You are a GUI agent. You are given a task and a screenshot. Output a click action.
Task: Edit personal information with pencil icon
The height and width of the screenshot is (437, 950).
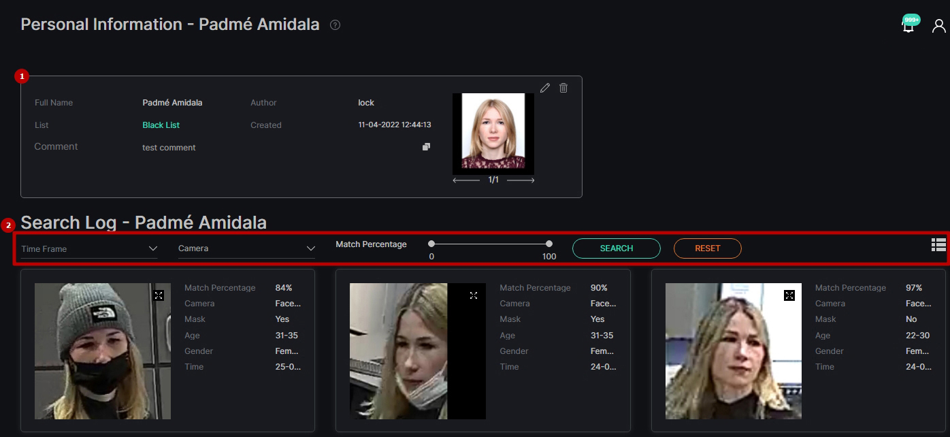[x=545, y=88]
